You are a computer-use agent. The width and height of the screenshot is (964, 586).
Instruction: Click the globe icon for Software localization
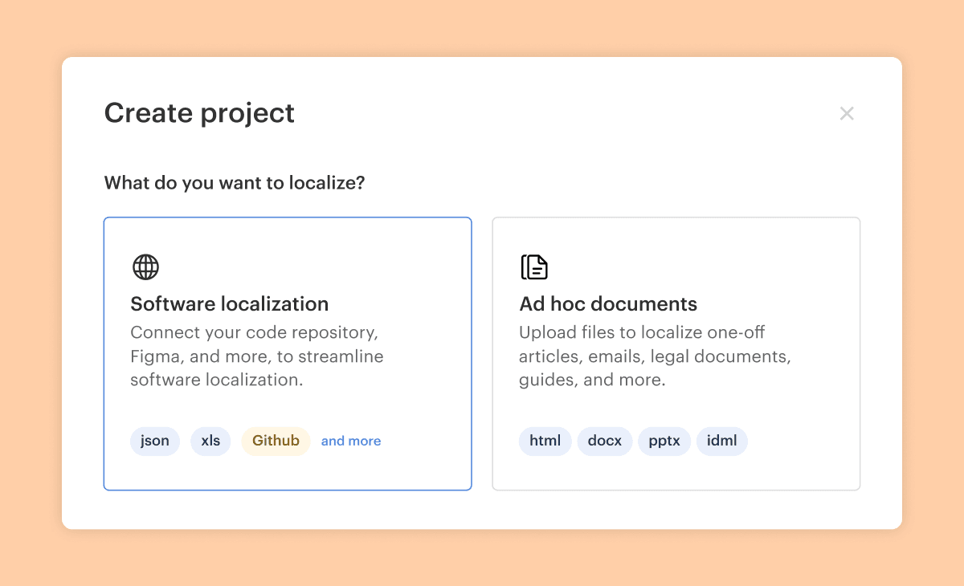click(145, 267)
